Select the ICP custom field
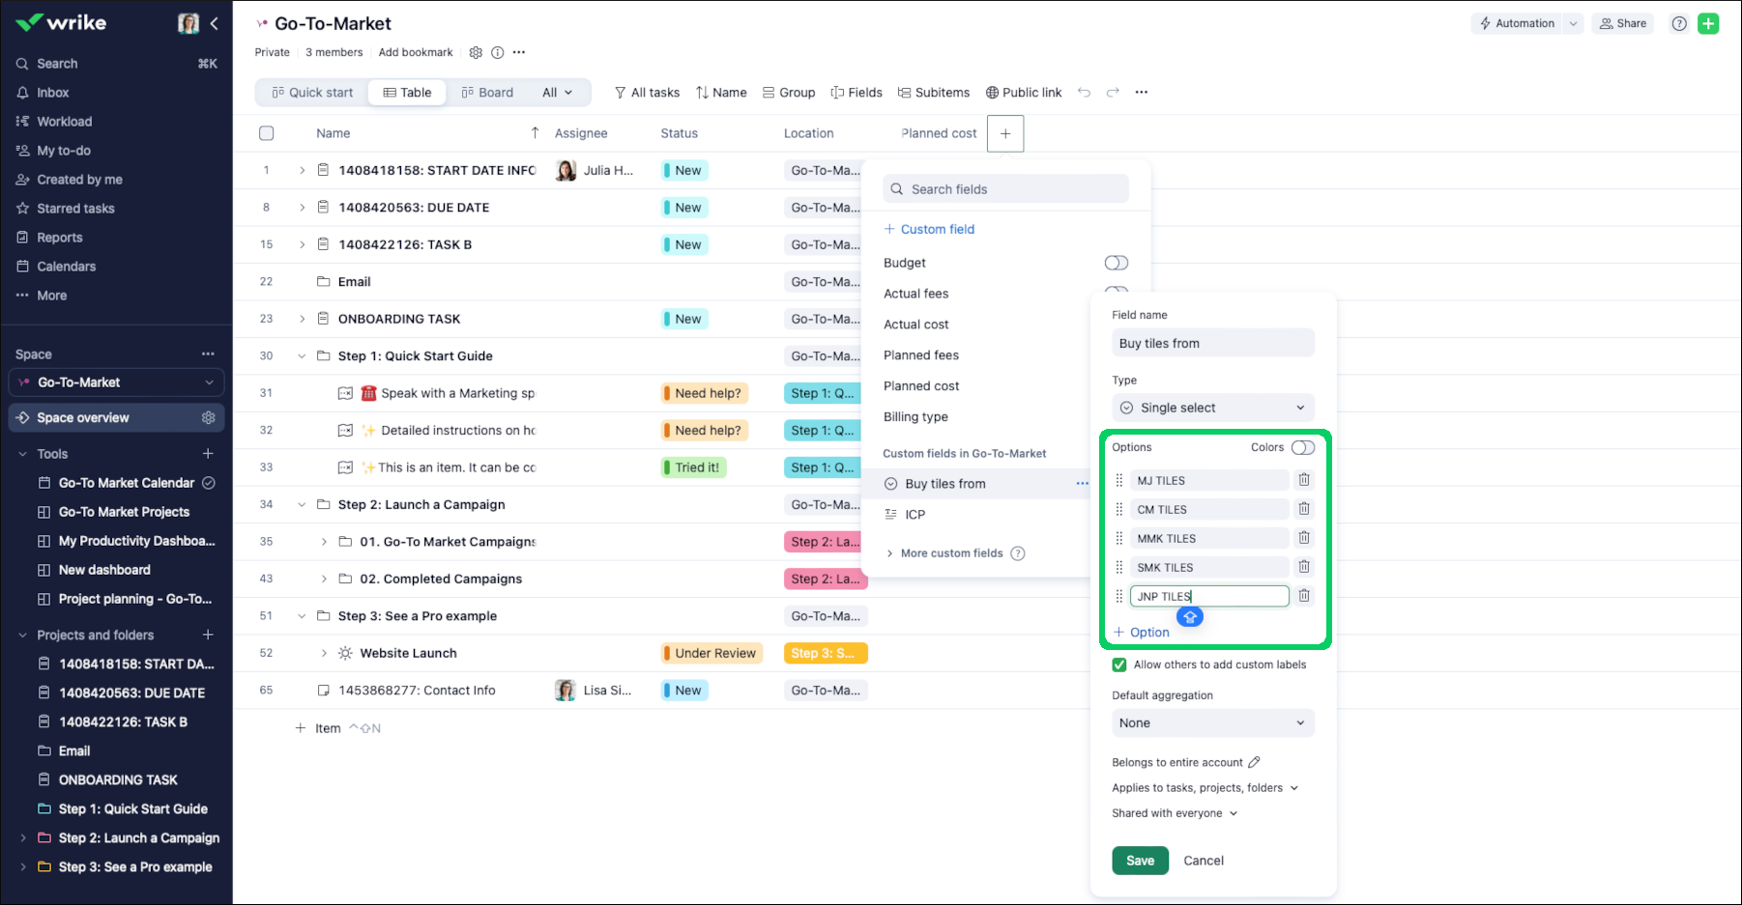The width and height of the screenshot is (1742, 905). [x=915, y=515]
